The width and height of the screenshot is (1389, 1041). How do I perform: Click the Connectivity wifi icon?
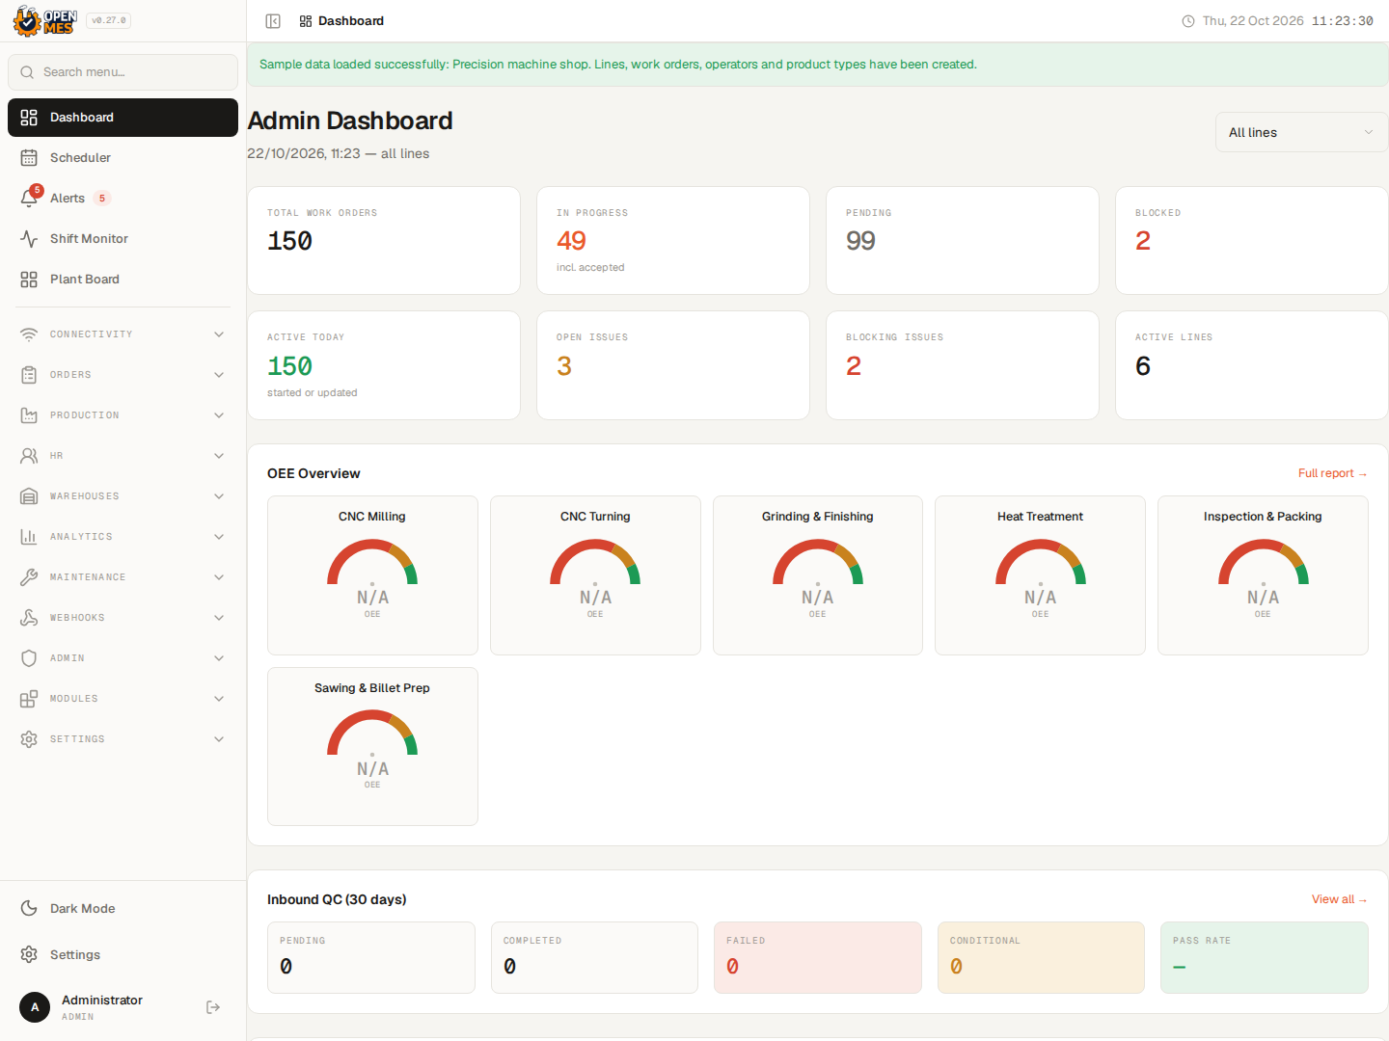(x=29, y=334)
